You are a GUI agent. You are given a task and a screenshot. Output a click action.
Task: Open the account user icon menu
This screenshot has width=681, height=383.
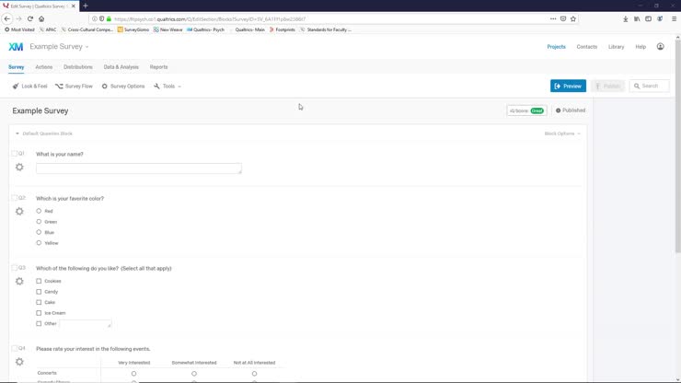pyautogui.click(x=660, y=47)
